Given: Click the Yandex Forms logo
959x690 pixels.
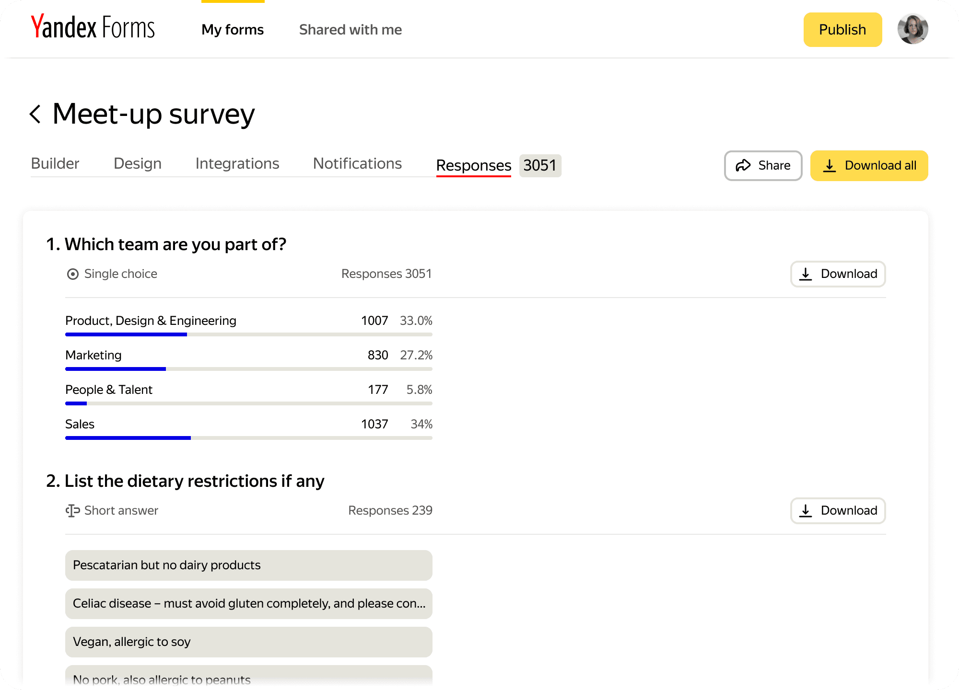Looking at the screenshot, I should pos(93,28).
